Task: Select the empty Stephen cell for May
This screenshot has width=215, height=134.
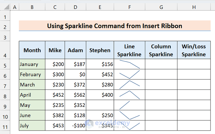Action: [x=100, y=105]
